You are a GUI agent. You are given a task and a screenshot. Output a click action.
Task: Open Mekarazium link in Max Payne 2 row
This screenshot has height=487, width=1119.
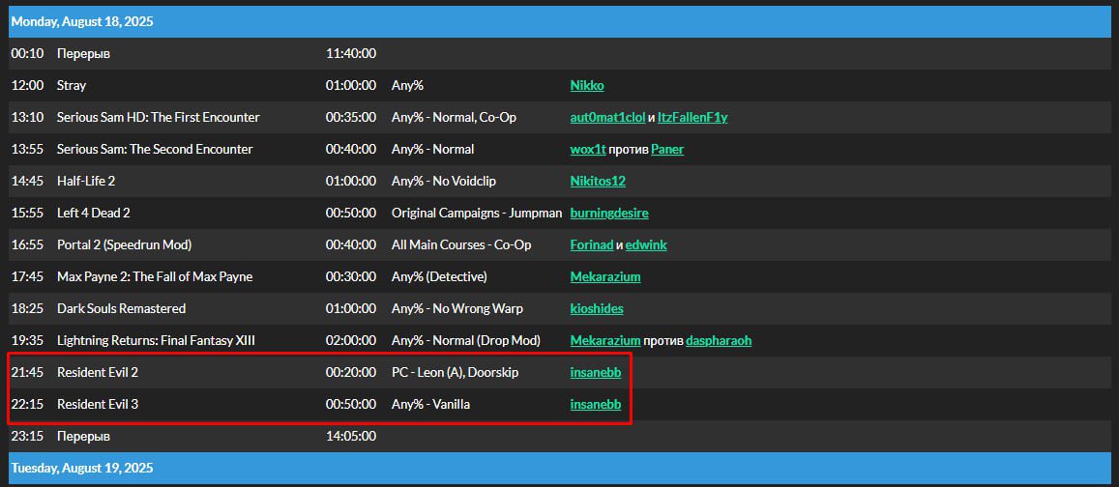605,276
